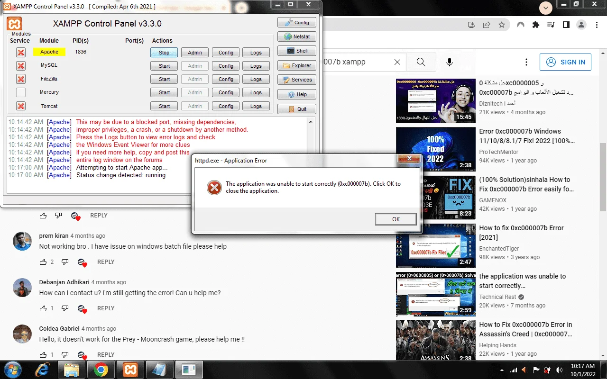Open the Windows Start menu
The height and width of the screenshot is (379, 607).
[13, 370]
